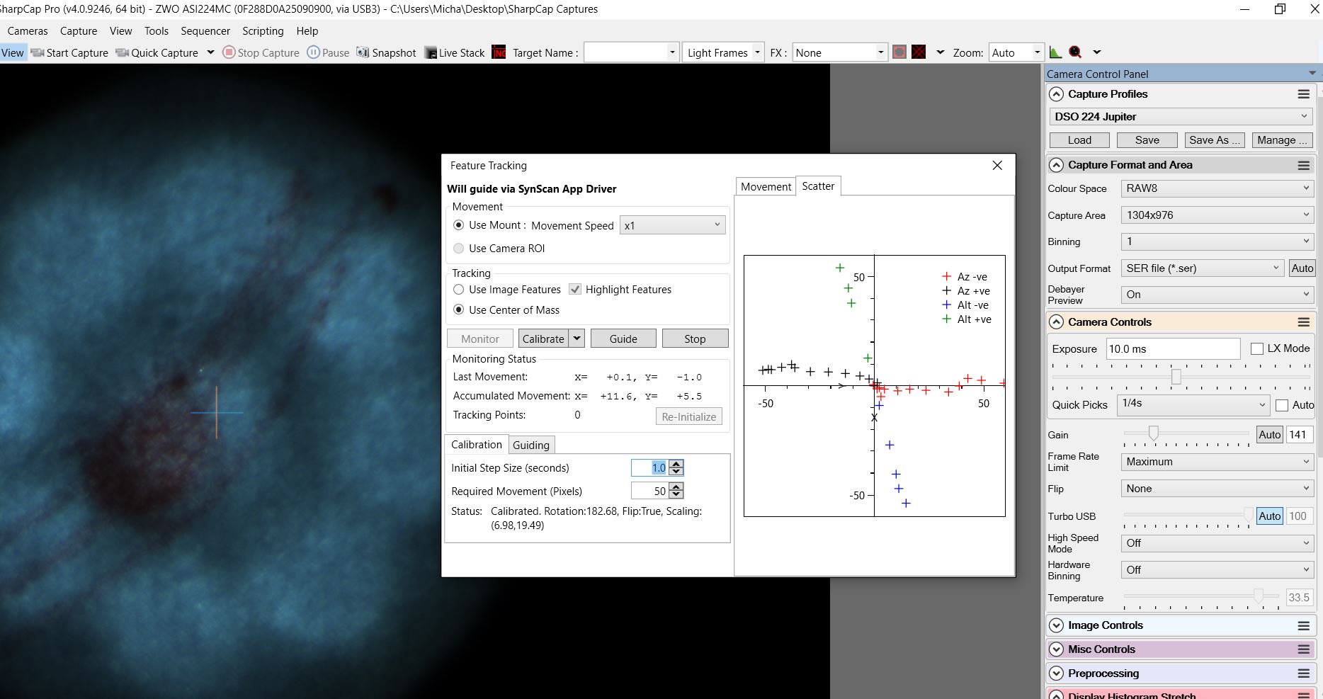Click the Pause icon in toolbar
Image resolution: width=1323 pixels, height=699 pixels.
pos(313,52)
